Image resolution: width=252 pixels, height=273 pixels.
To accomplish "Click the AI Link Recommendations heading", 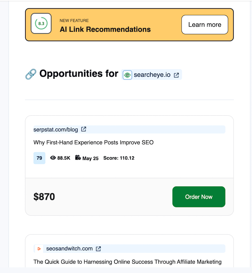I will click(x=105, y=29).
